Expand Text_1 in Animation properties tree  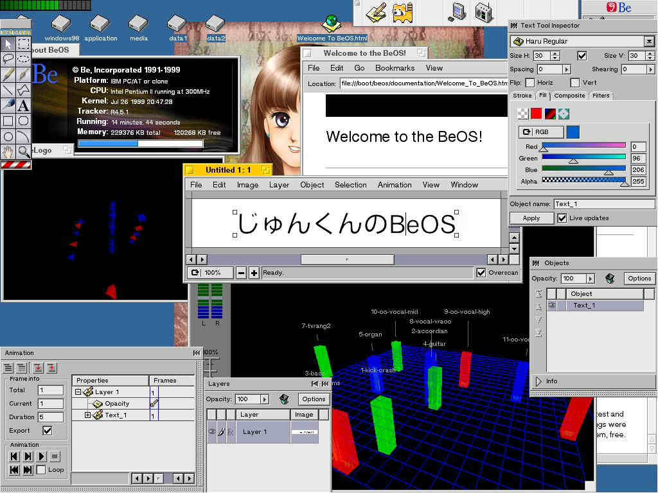click(x=87, y=415)
